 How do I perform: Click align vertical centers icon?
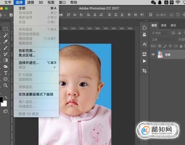pos(75,15)
